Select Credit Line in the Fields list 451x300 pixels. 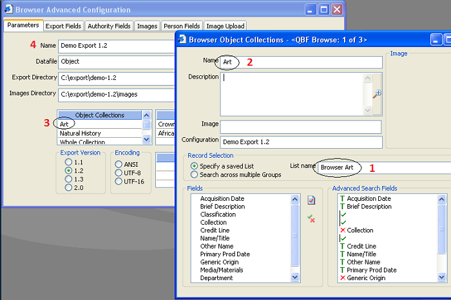pyautogui.click(x=215, y=230)
